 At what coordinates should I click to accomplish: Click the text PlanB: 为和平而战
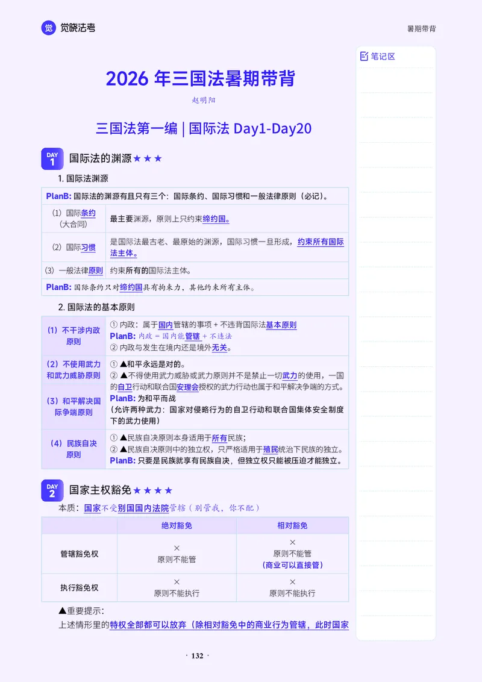[143, 398]
